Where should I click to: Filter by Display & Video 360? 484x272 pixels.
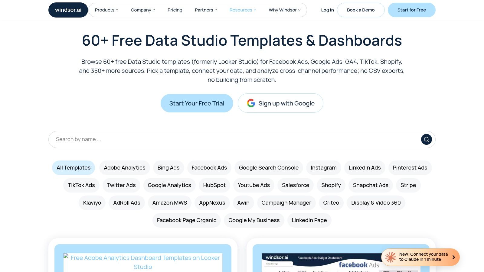(376, 203)
